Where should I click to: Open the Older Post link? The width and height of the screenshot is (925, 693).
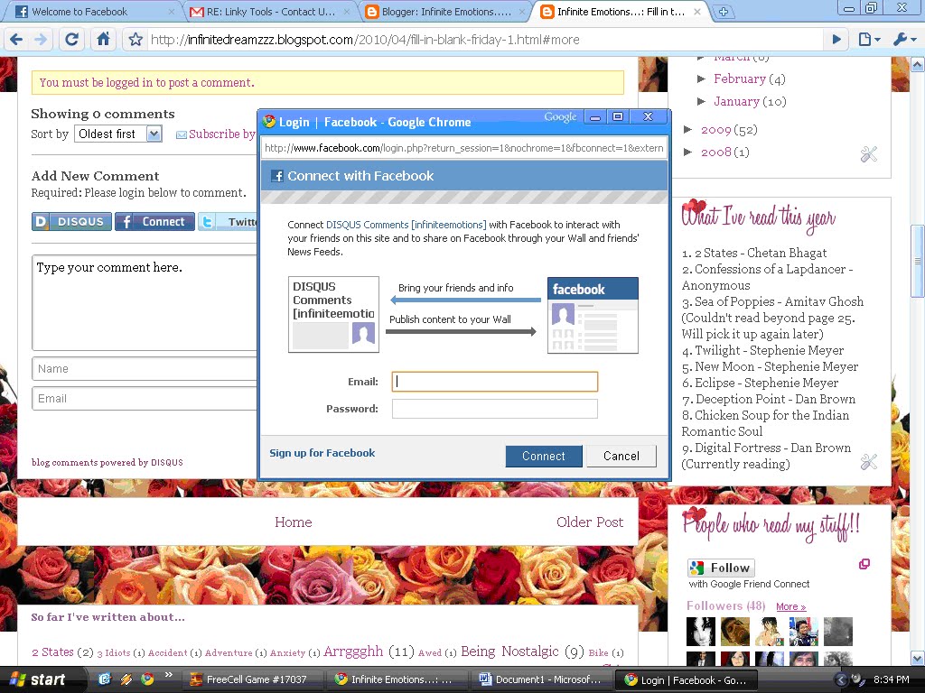click(590, 522)
